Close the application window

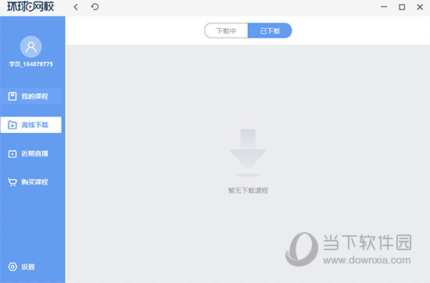[420, 7]
